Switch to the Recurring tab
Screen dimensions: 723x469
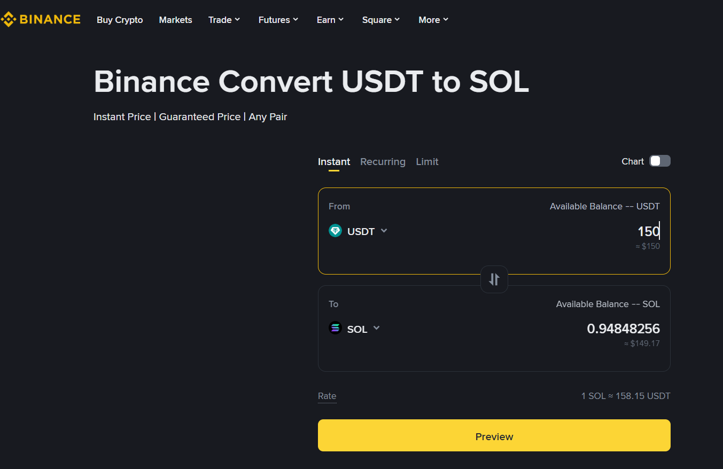coord(383,162)
